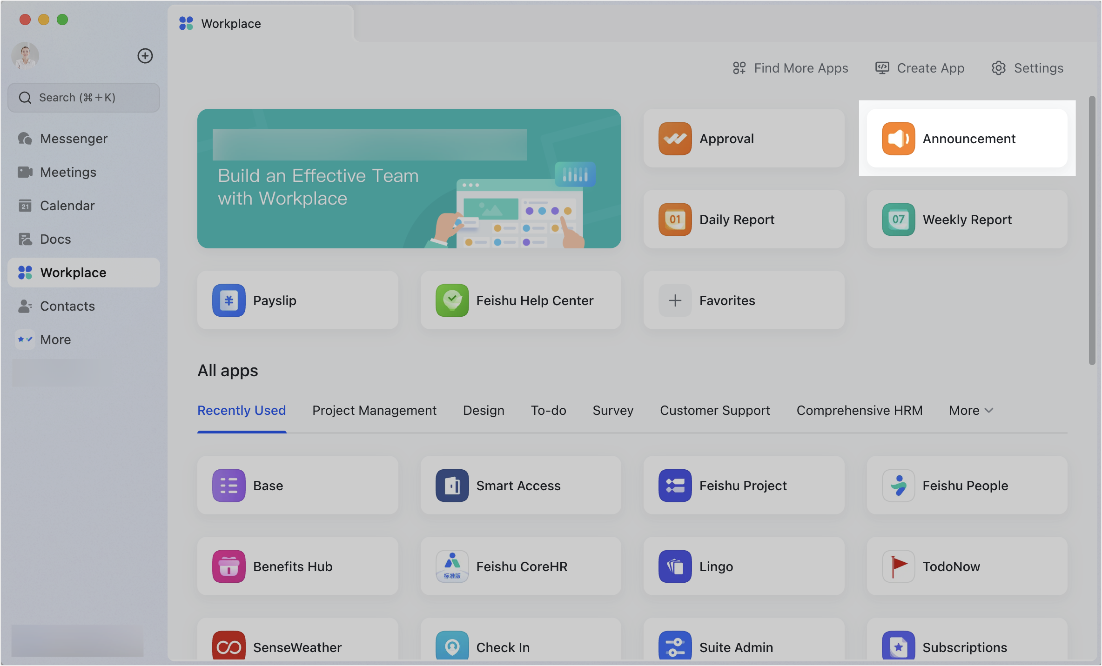
Task: Select the Customer Support tab
Action: point(715,410)
